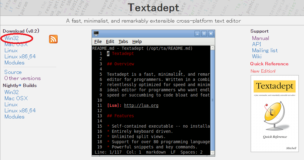Click the http://lua.org link in editor
This screenshot has height=160, width=304.
[141, 106]
